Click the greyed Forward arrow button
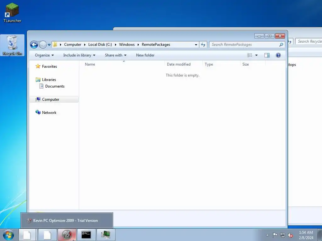322x241 pixels. click(43, 45)
